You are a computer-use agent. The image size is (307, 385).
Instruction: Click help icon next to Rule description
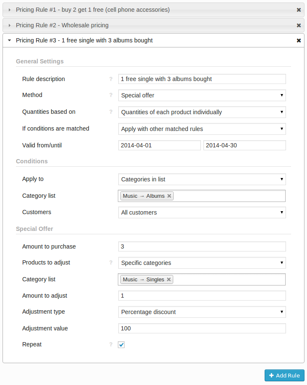(111, 79)
